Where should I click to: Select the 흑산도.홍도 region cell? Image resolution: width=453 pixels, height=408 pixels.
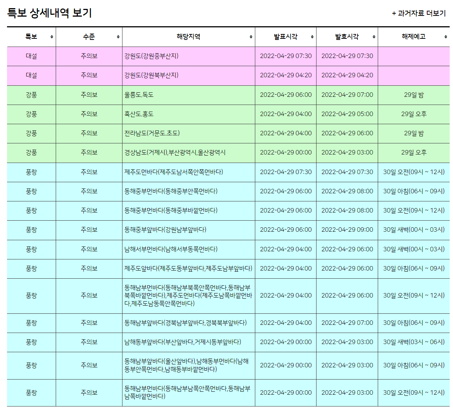pos(189,114)
